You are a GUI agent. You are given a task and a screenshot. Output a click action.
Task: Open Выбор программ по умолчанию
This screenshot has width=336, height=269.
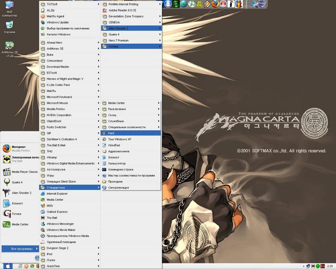pyautogui.click(x=70, y=28)
